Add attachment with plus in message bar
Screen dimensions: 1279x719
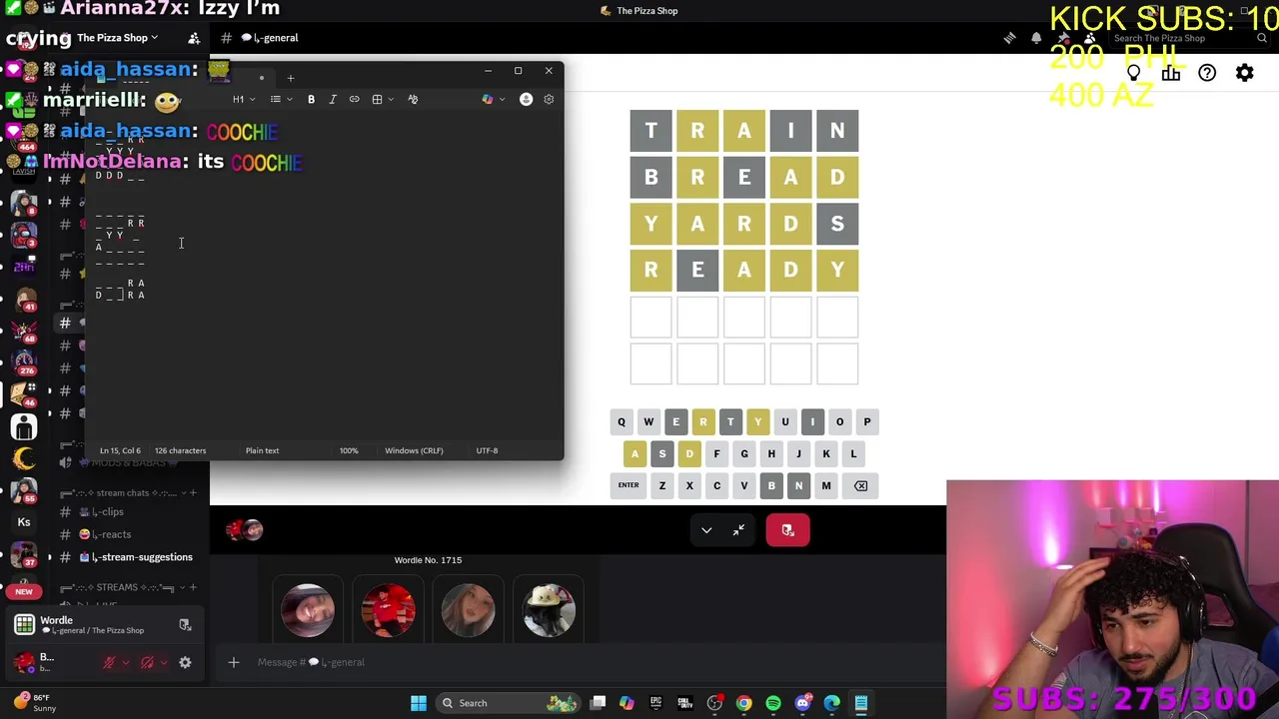click(234, 662)
